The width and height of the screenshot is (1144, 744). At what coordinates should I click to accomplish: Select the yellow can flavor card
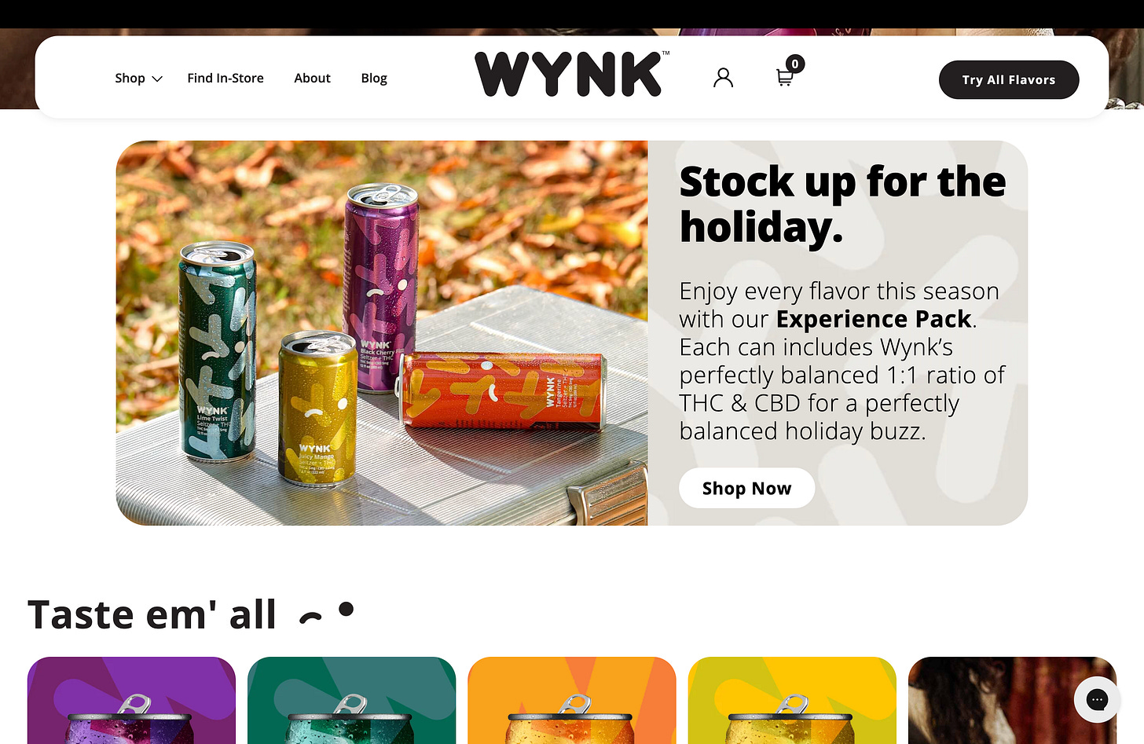coord(792,700)
